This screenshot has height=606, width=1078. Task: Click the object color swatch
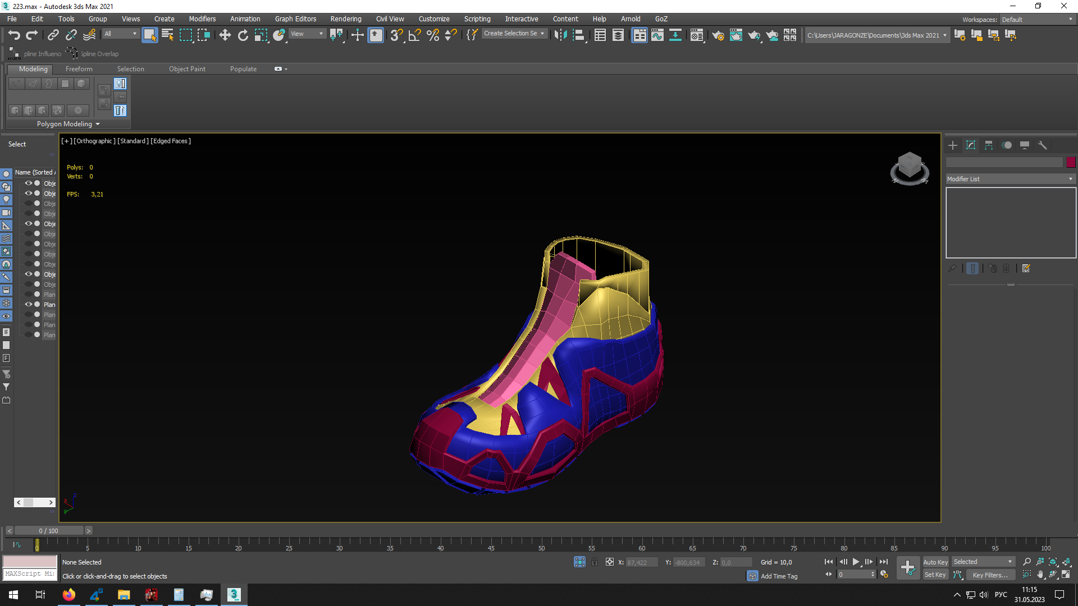point(1071,162)
